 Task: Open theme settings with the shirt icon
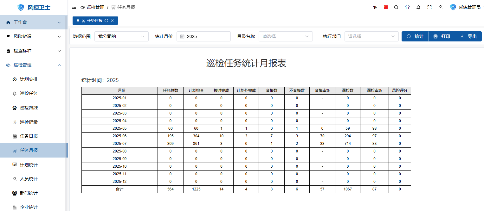(407, 7)
